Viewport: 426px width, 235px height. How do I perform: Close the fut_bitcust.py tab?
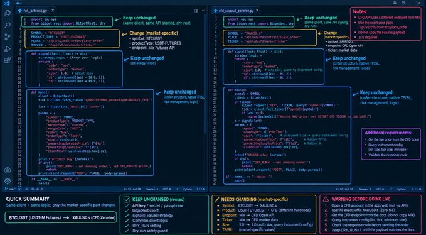coord(53,10)
